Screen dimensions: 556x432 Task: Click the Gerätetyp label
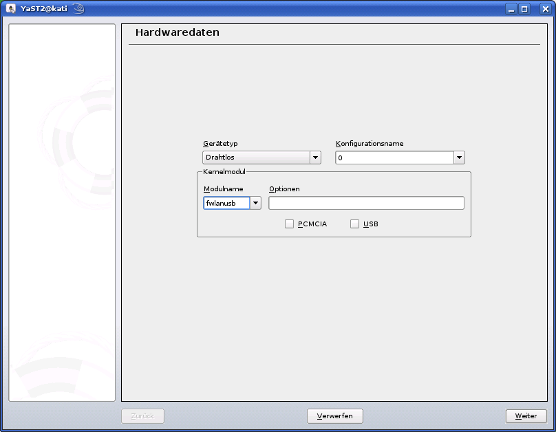[x=220, y=144]
